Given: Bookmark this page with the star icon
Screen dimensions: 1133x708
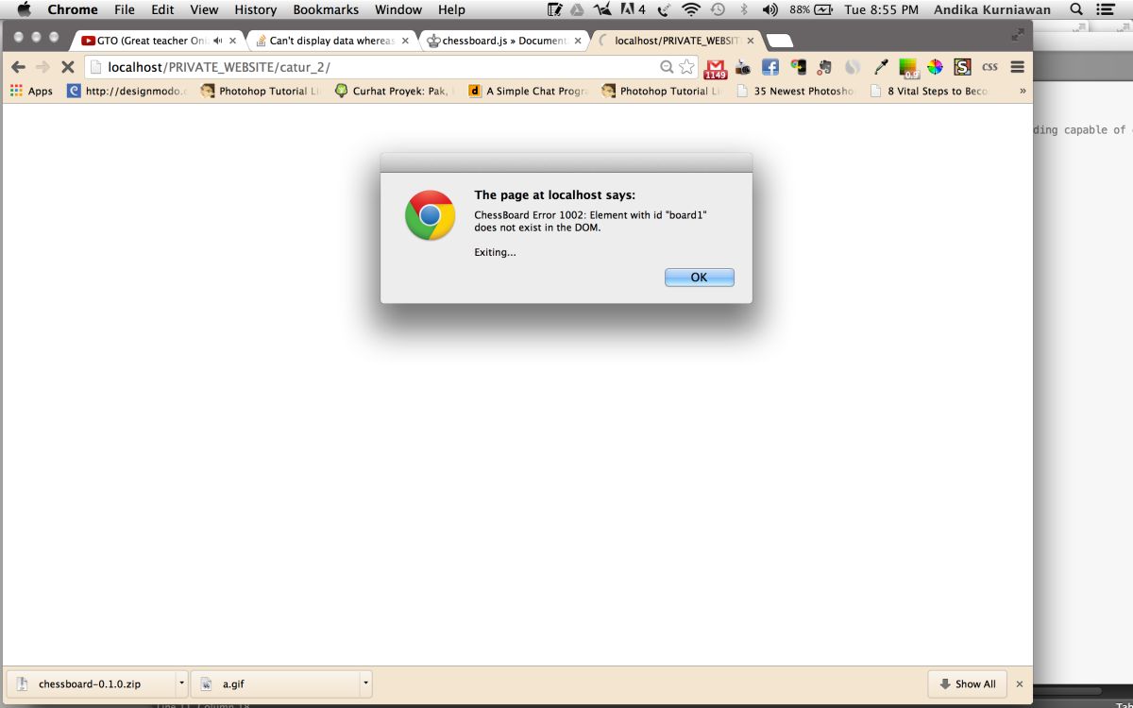Looking at the screenshot, I should 686,67.
